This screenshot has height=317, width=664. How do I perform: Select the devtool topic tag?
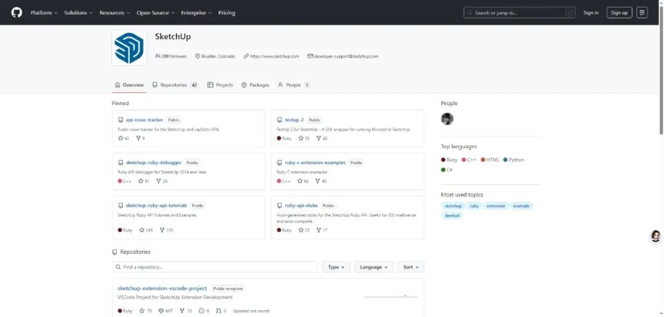[x=452, y=216]
